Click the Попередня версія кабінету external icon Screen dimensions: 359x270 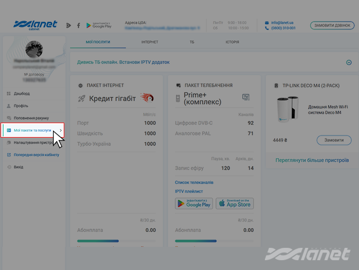(x=9, y=155)
